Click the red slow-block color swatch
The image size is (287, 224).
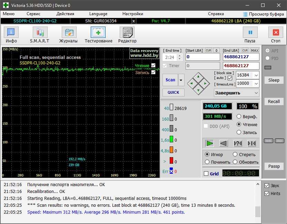coord(171,160)
